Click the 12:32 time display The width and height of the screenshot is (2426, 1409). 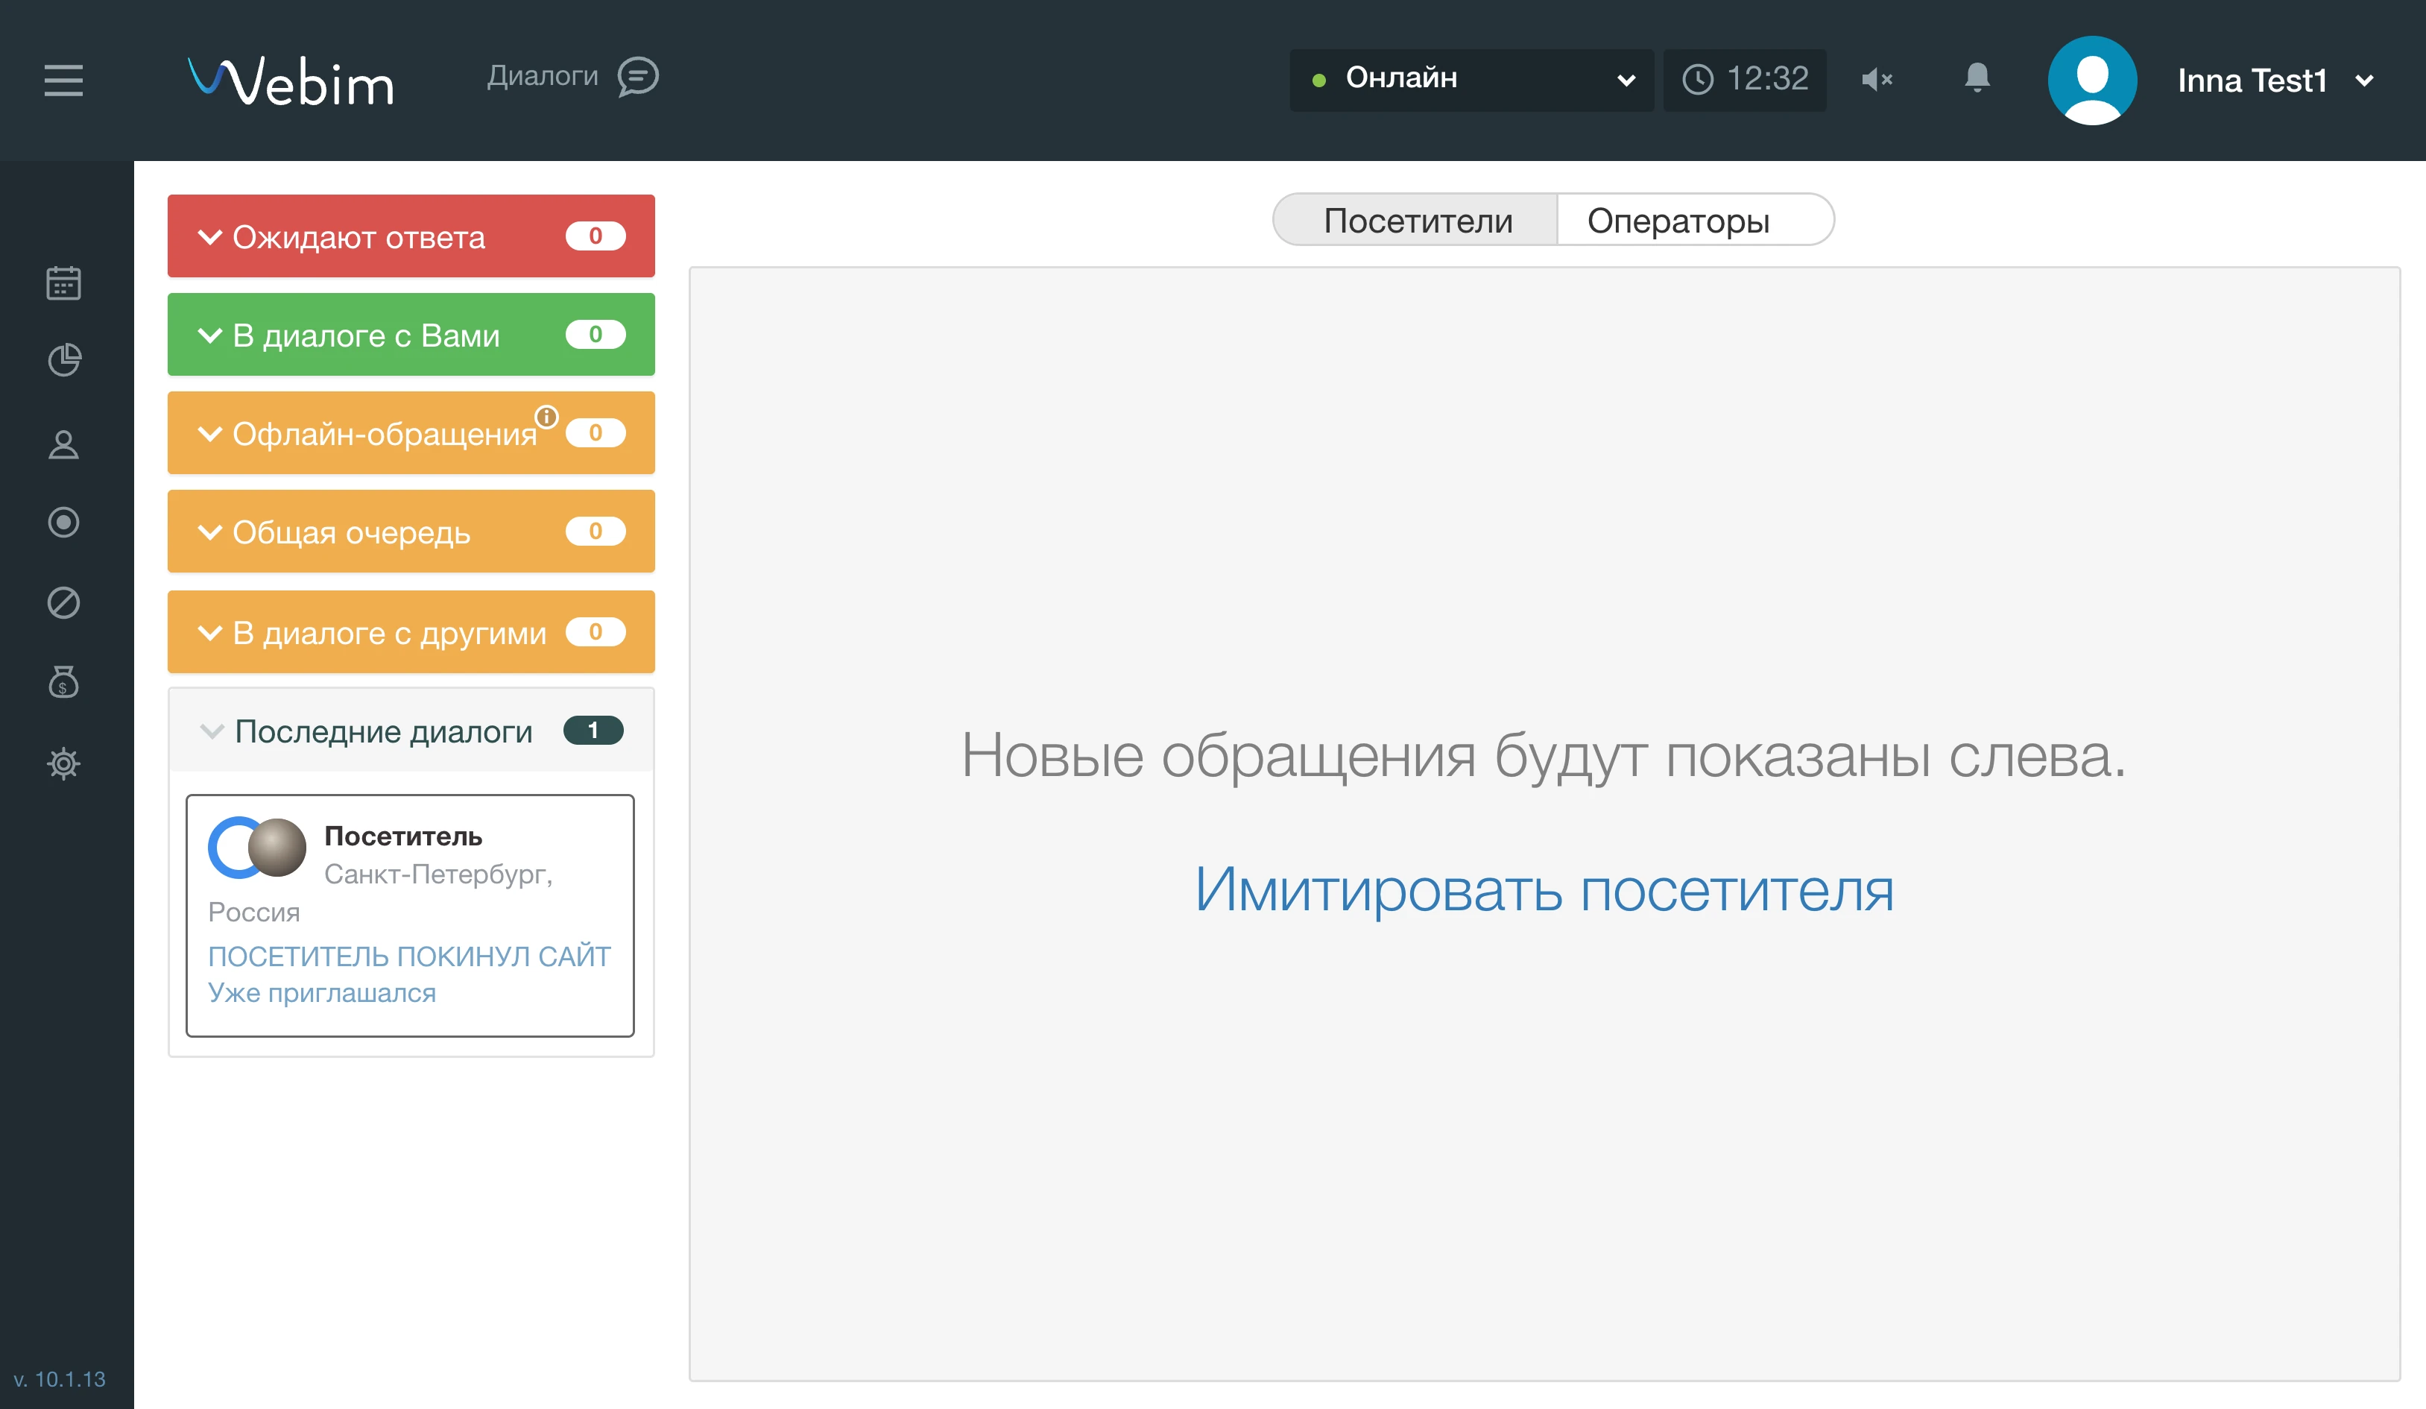[x=1768, y=78]
